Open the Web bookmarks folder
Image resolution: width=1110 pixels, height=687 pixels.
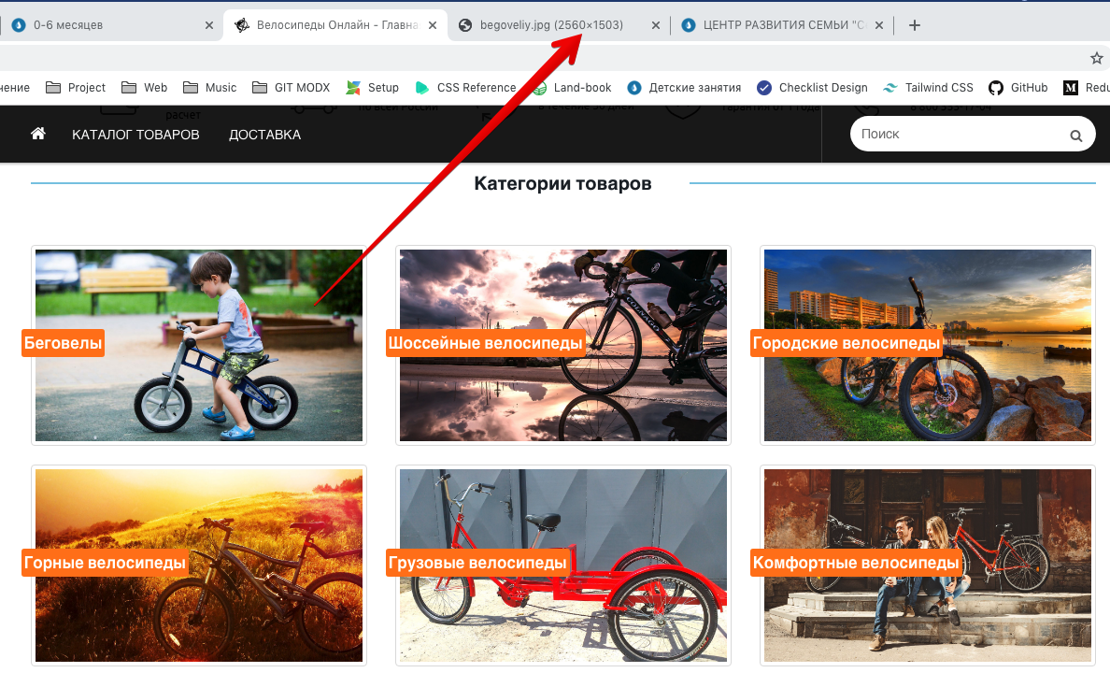pyautogui.click(x=145, y=88)
